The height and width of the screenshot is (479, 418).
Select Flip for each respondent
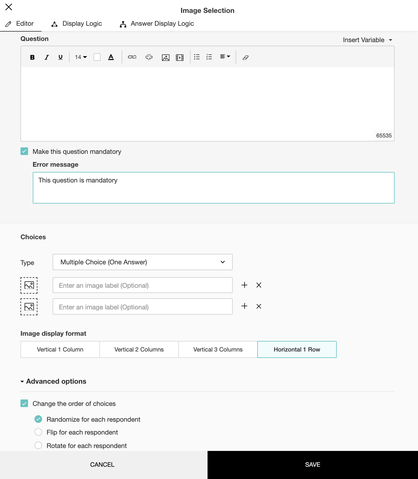point(38,432)
